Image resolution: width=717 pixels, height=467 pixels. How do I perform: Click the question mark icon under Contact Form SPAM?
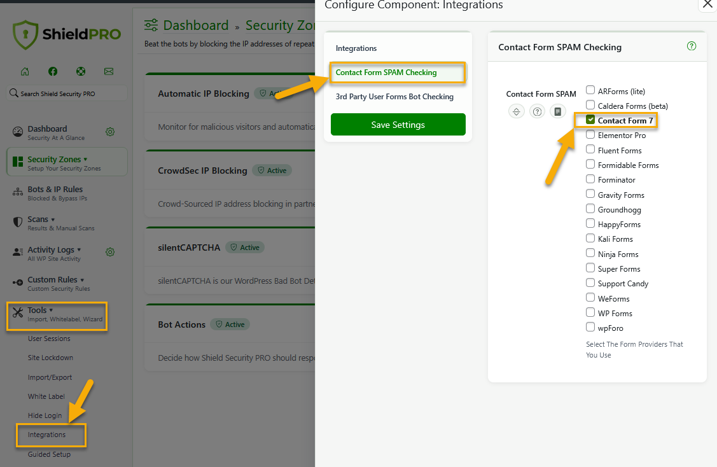click(538, 111)
